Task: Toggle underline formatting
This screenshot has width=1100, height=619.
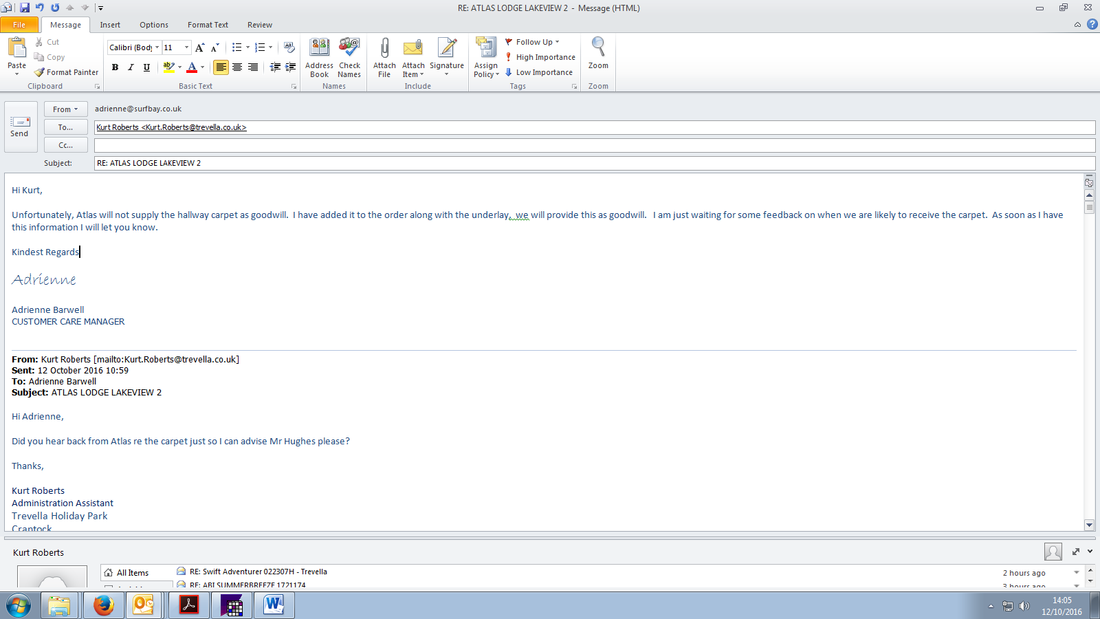Action: pyautogui.click(x=146, y=67)
